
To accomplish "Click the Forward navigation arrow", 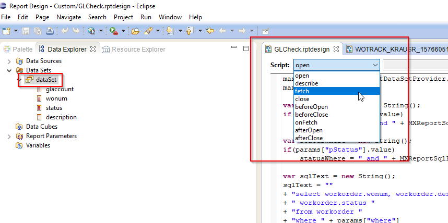I will pos(242,31).
